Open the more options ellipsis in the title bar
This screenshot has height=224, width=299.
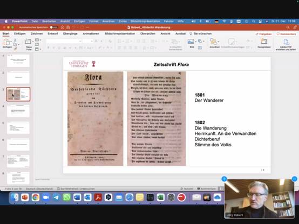pos(88,28)
